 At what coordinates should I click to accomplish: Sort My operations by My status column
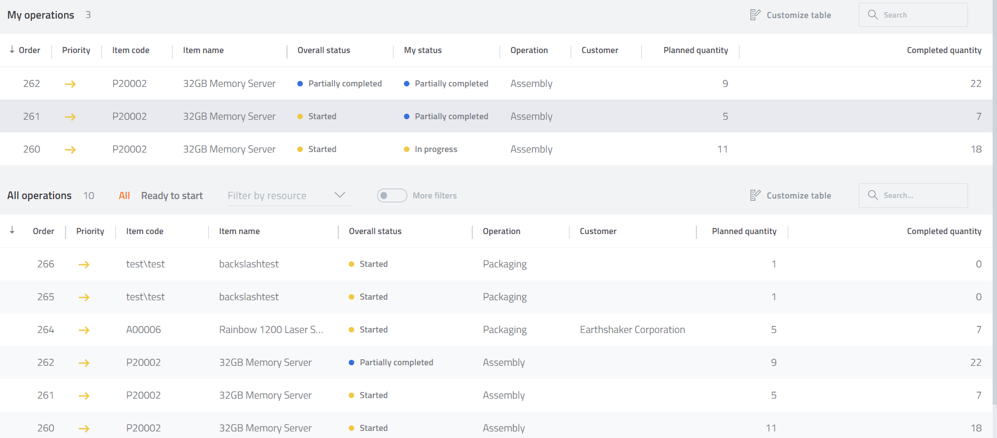coord(423,50)
